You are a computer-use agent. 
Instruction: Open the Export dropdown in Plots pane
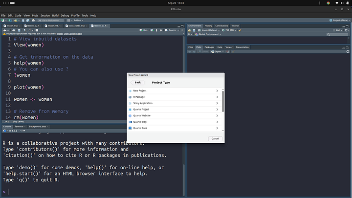(217, 52)
